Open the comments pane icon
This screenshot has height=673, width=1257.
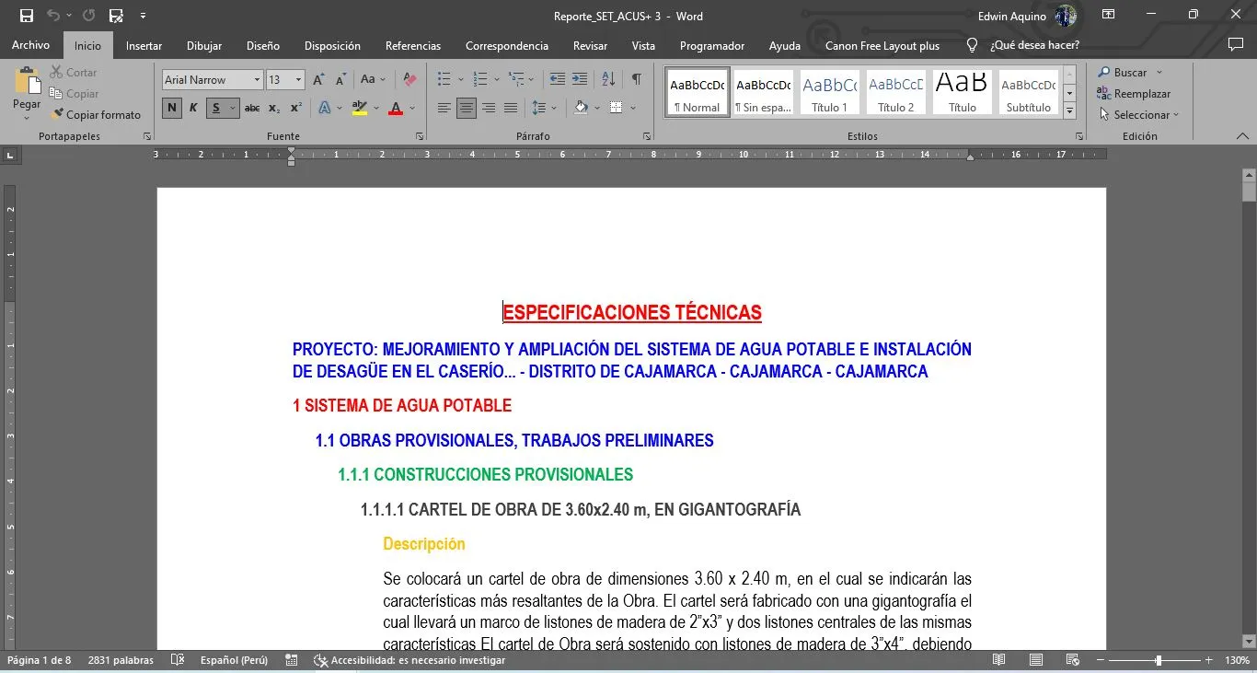pyautogui.click(x=1235, y=44)
